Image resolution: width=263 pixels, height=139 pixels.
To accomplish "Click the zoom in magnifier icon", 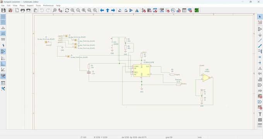I will 72,10.
